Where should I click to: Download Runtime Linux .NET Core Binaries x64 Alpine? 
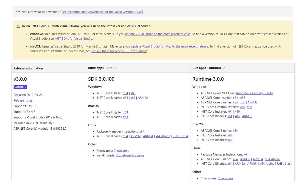[x=267, y=164]
